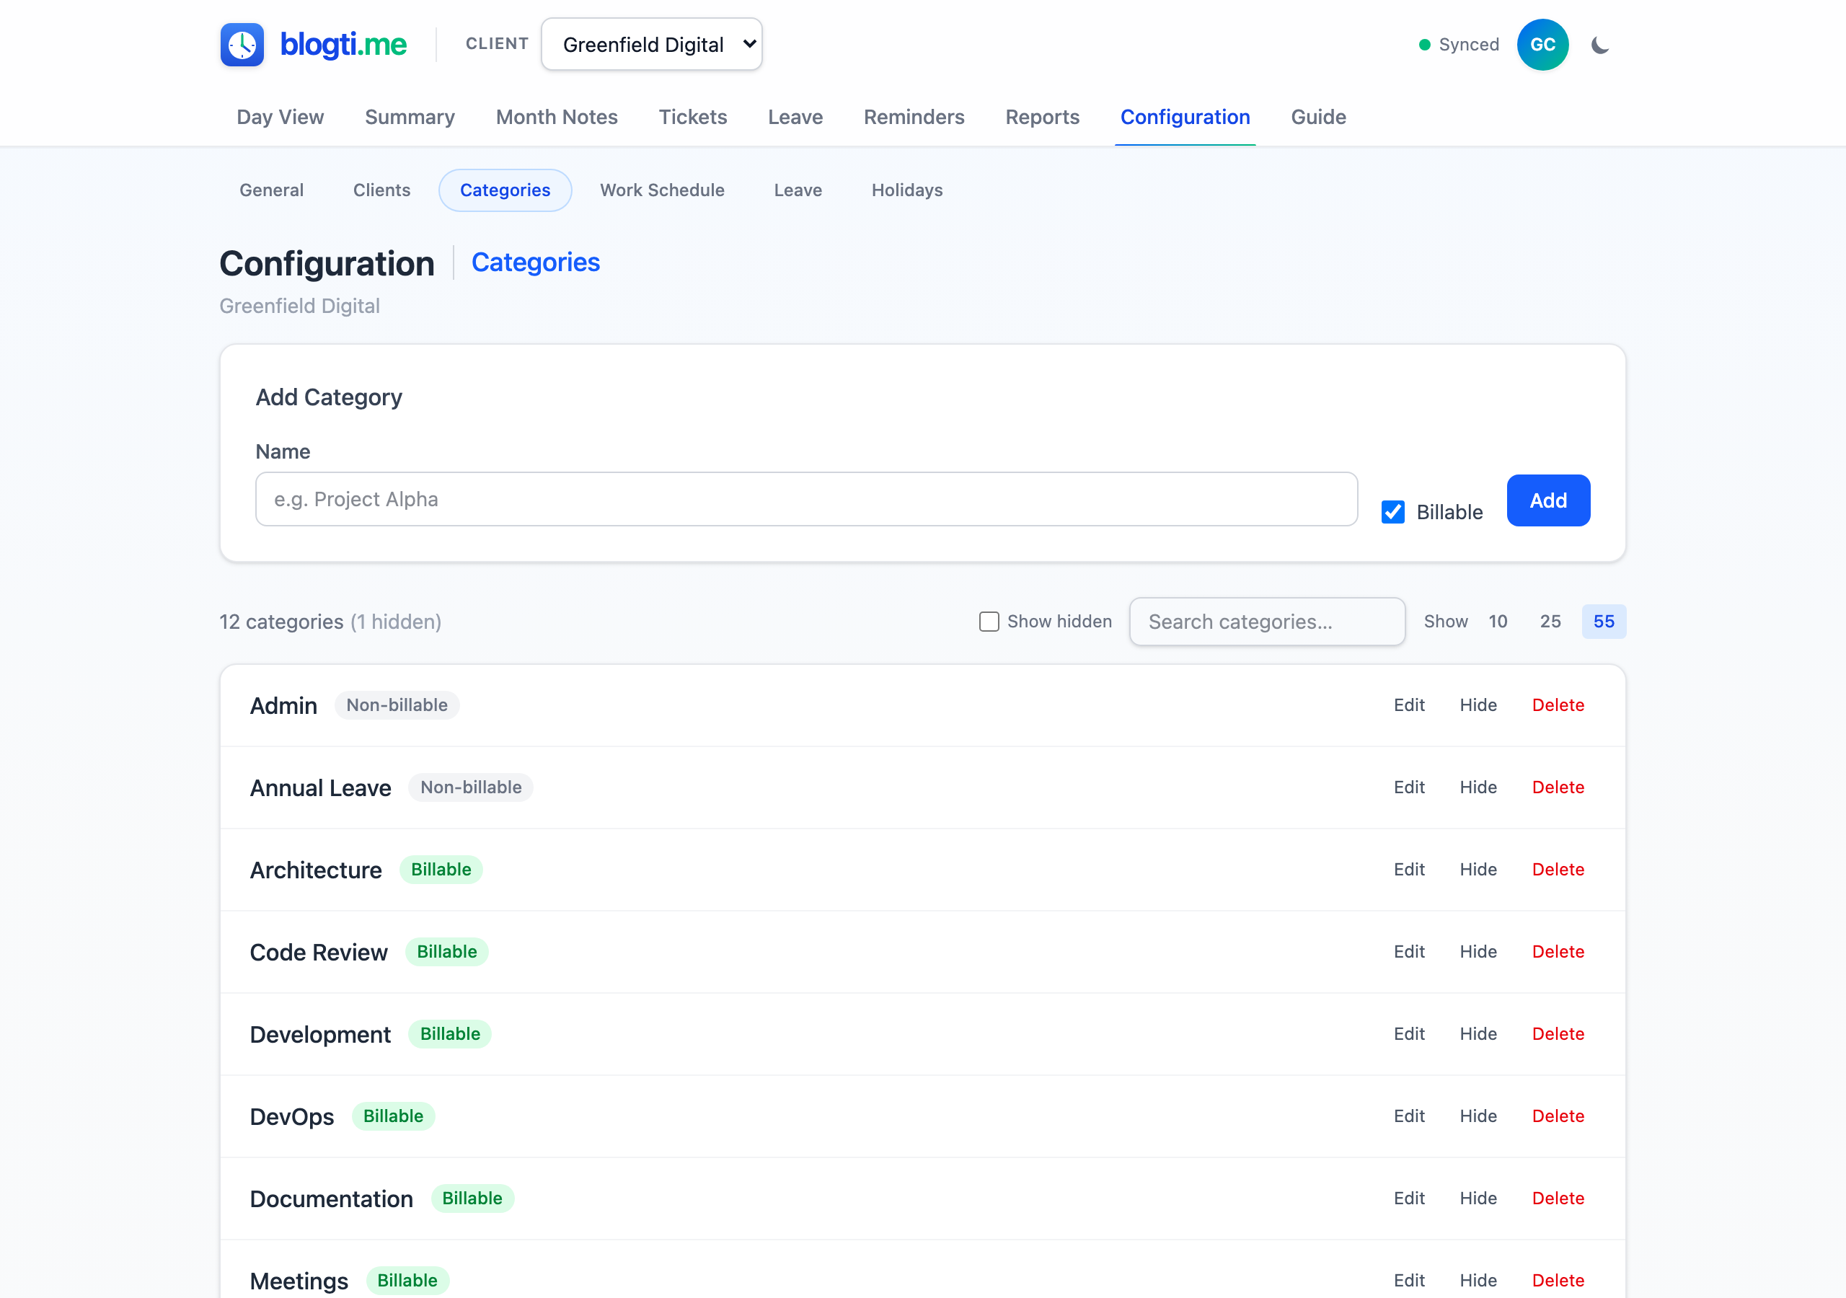Edit the Admin category
The image size is (1846, 1298).
[x=1408, y=705]
